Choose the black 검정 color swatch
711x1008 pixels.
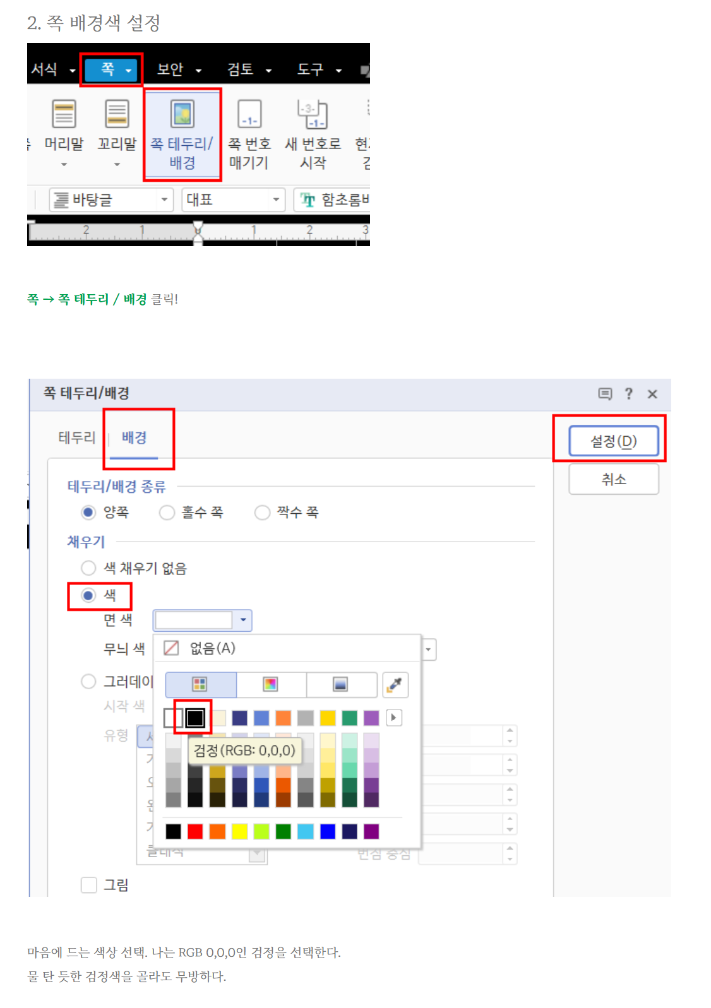point(195,718)
